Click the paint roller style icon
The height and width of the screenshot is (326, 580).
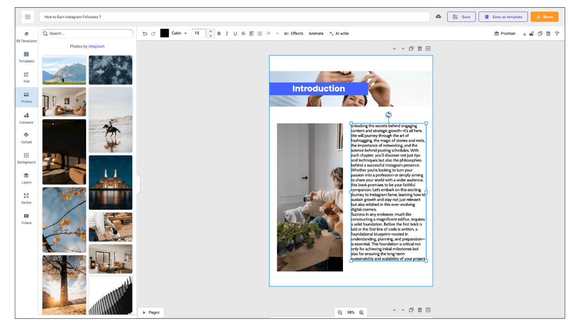[x=557, y=34]
